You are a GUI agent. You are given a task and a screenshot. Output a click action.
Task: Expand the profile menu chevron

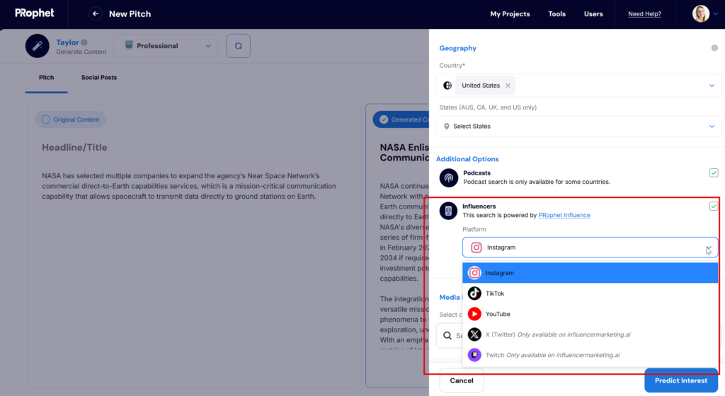point(716,14)
